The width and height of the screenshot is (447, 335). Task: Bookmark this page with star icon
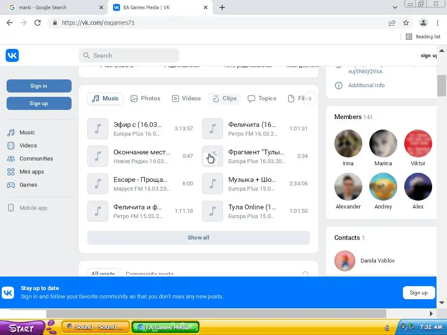(406, 23)
